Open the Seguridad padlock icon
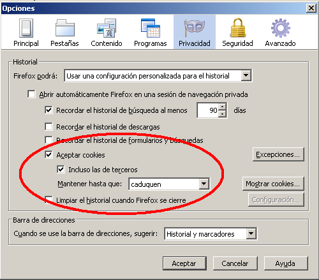 pos(237,27)
